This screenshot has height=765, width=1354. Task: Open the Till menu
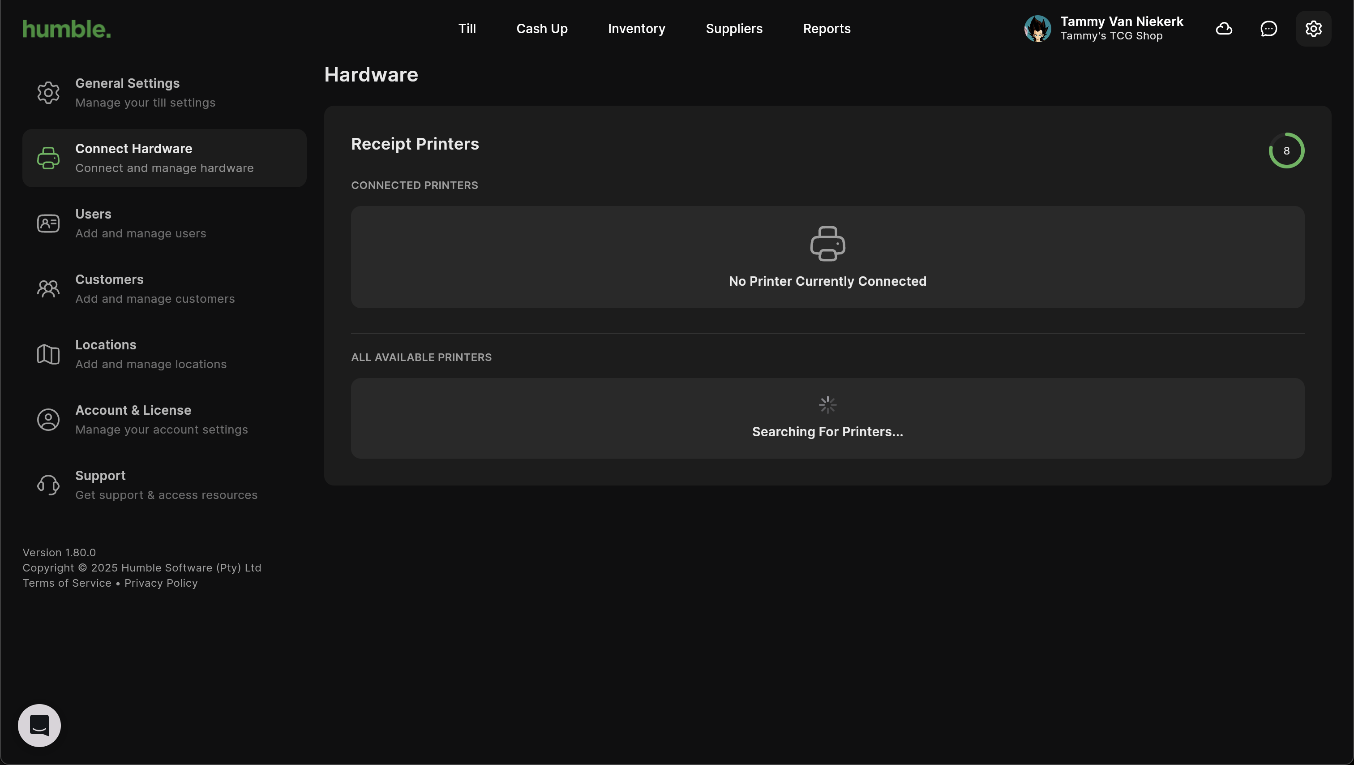point(467,28)
